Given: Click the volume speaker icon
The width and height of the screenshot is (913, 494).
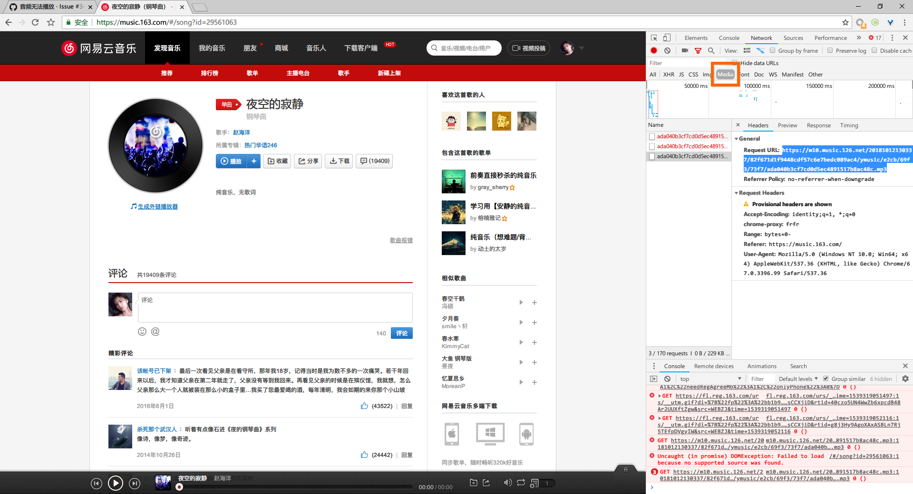Looking at the screenshot, I should coord(507,483).
